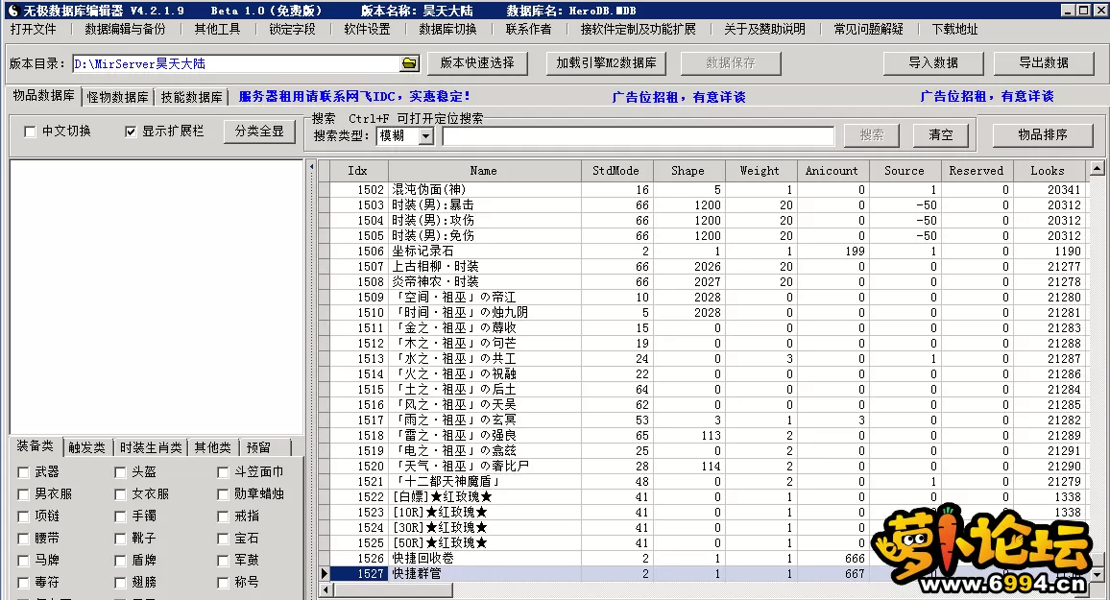Tick the 女衣服 checkbox
Image resolution: width=1110 pixels, height=600 pixels.
pyautogui.click(x=120, y=494)
